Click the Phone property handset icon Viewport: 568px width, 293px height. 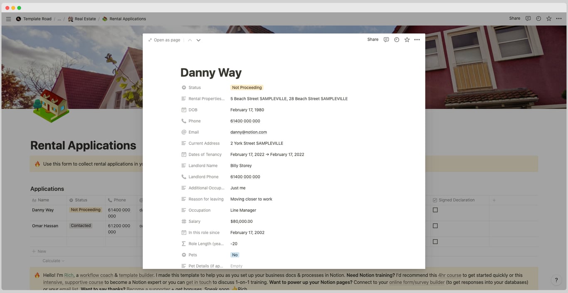point(184,121)
